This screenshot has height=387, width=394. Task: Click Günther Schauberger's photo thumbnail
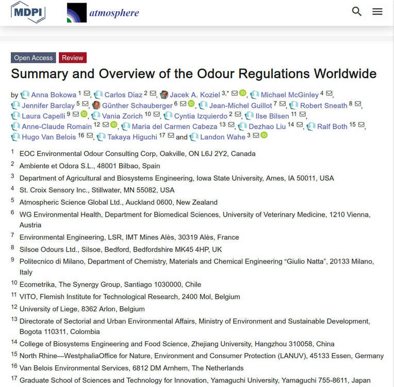(x=96, y=105)
